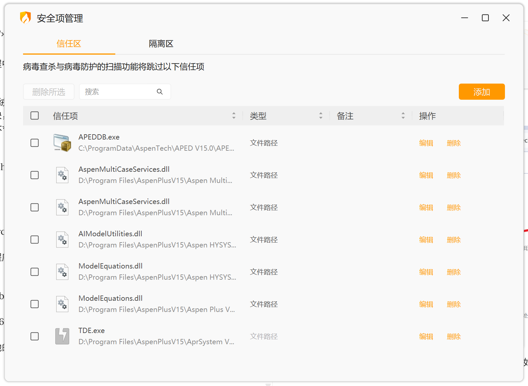Click the TDE.exe file icon

point(62,336)
